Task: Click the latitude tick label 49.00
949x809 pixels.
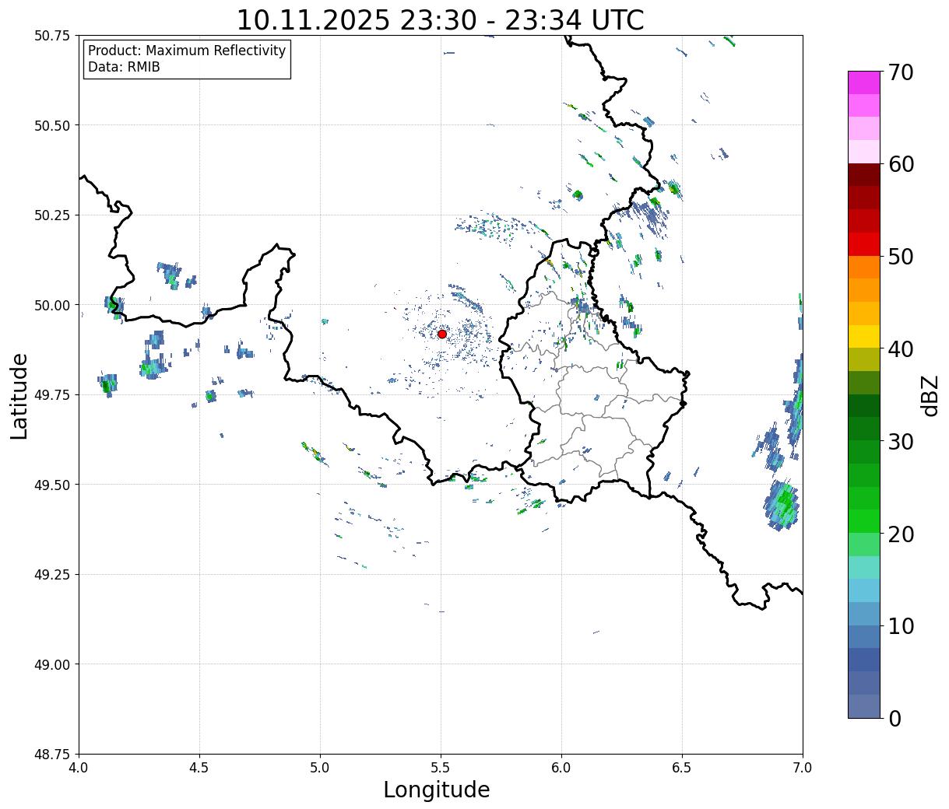Action: click(x=52, y=664)
